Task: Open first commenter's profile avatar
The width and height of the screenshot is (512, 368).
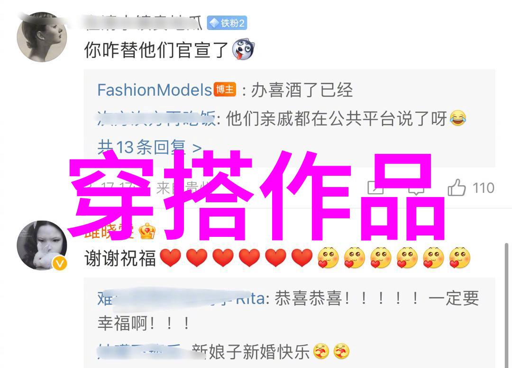Action: 42,37
